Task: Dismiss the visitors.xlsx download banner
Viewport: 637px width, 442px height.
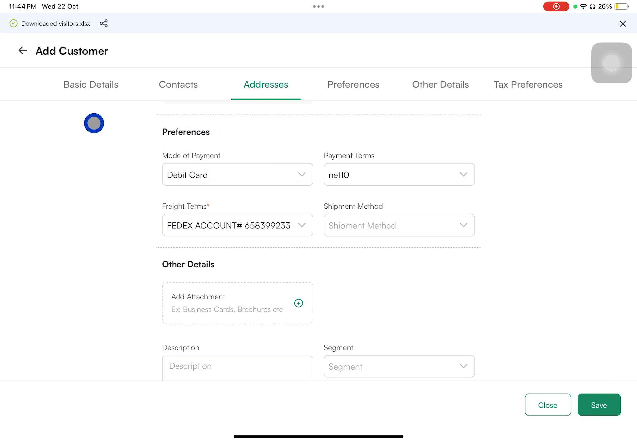Action: point(623,23)
